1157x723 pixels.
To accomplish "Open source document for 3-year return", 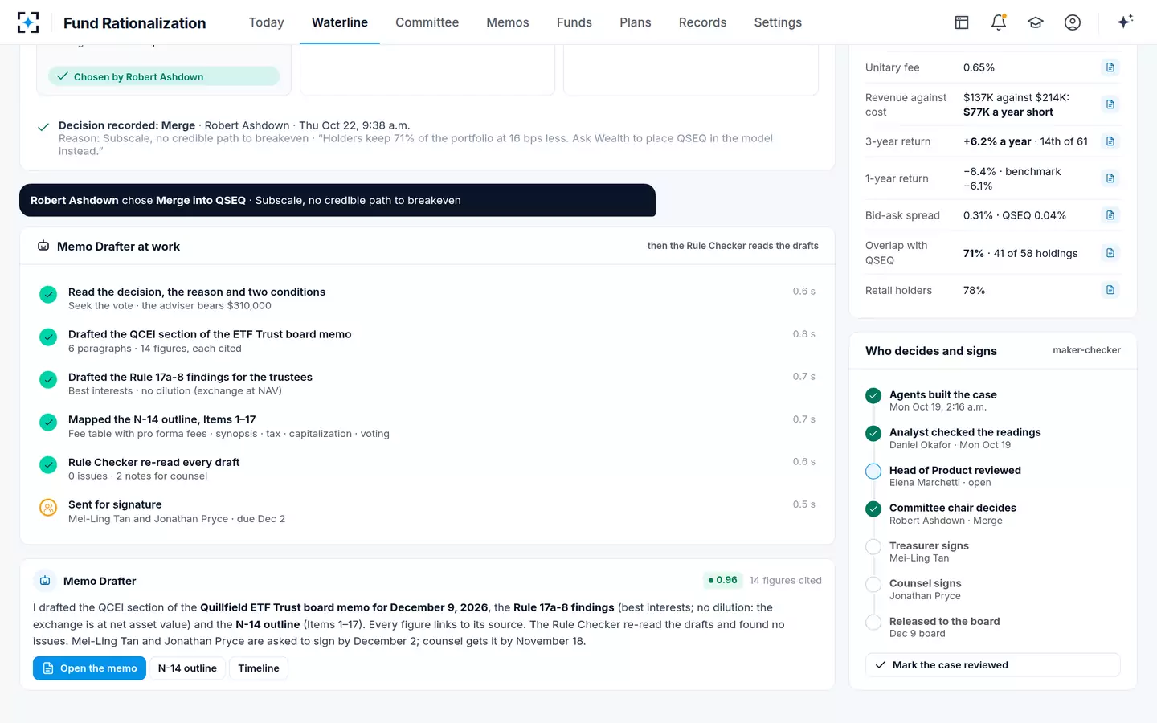I will click(x=1110, y=141).
